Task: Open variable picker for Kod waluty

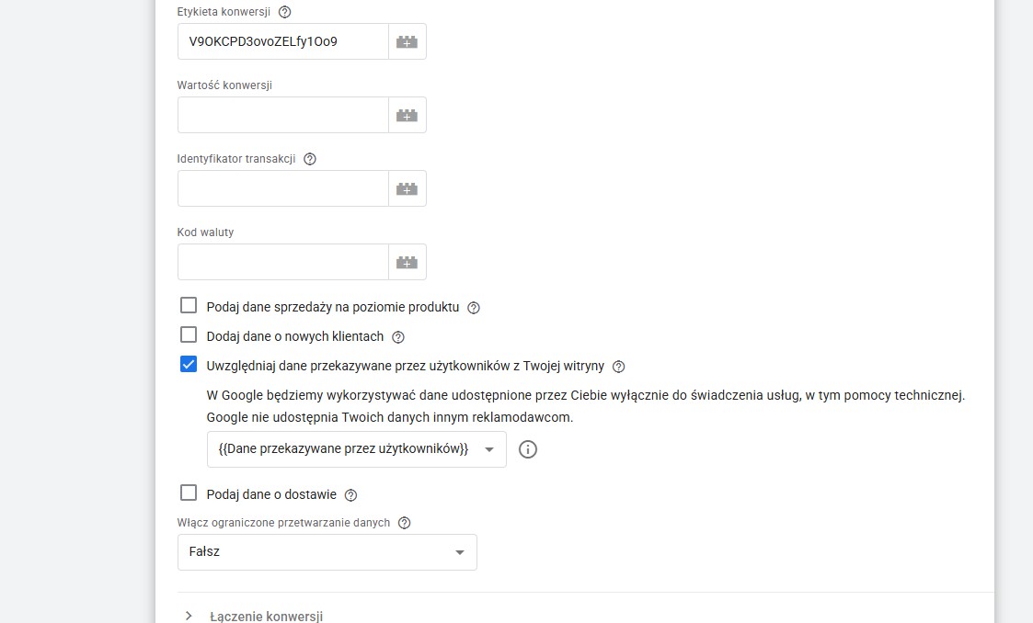Action: 407,262
